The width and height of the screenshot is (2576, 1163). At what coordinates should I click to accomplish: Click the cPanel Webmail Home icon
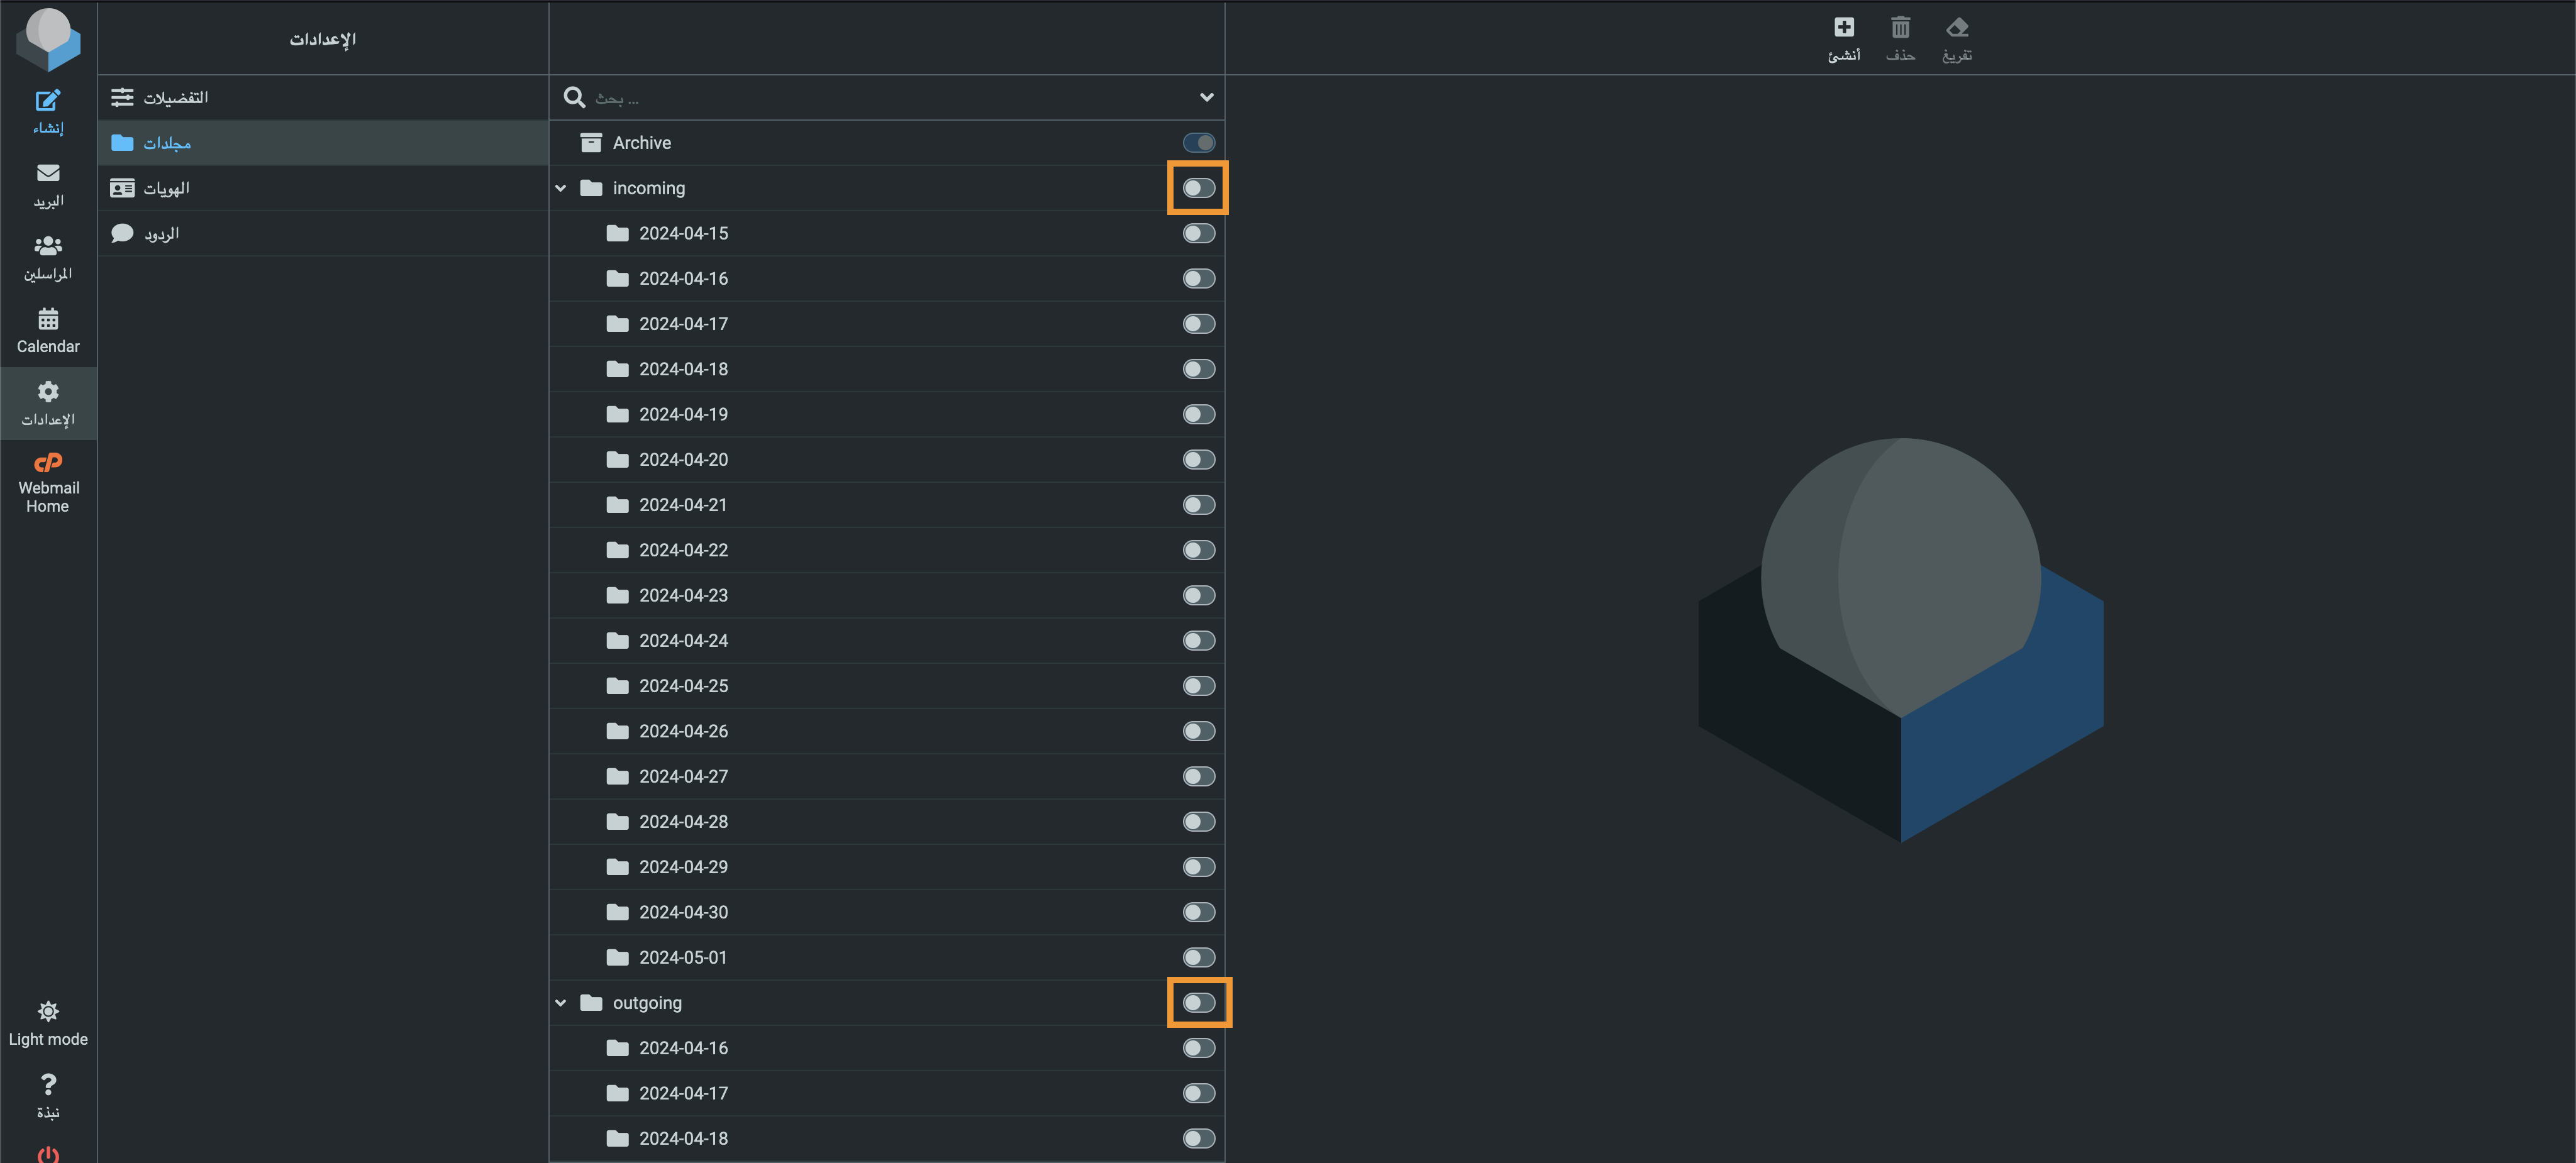tap(48, 462)
